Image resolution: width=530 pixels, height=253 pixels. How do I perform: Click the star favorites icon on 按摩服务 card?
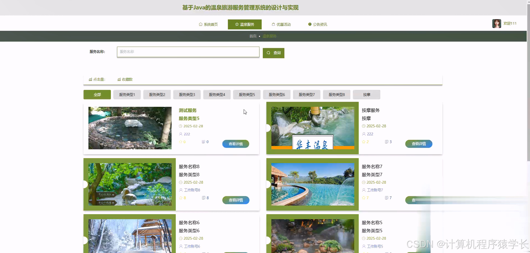[x=364, y=142]
